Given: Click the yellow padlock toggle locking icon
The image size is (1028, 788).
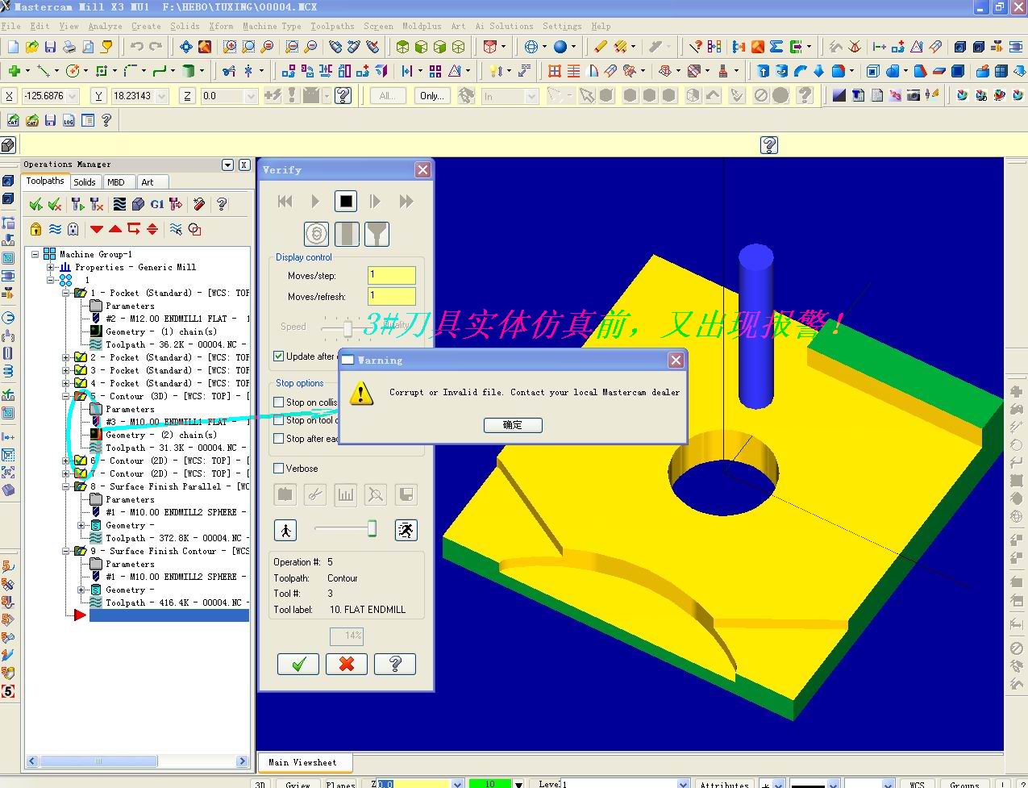Looking at the screenshot, I should 35,229.
